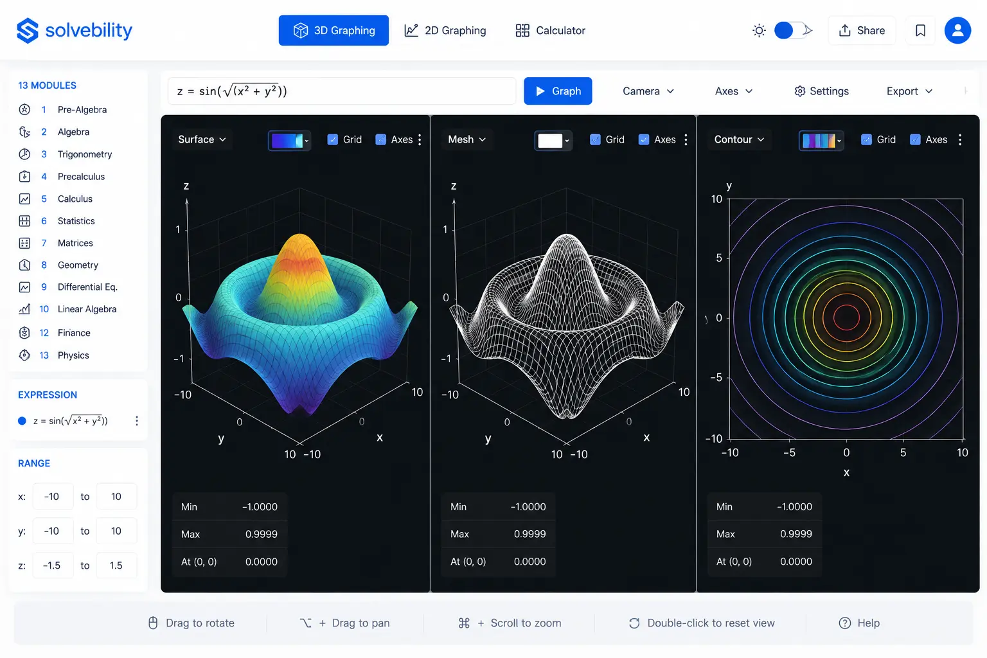Click the Geometry module icon
The image size is (987, 658).
pos(24,265)
